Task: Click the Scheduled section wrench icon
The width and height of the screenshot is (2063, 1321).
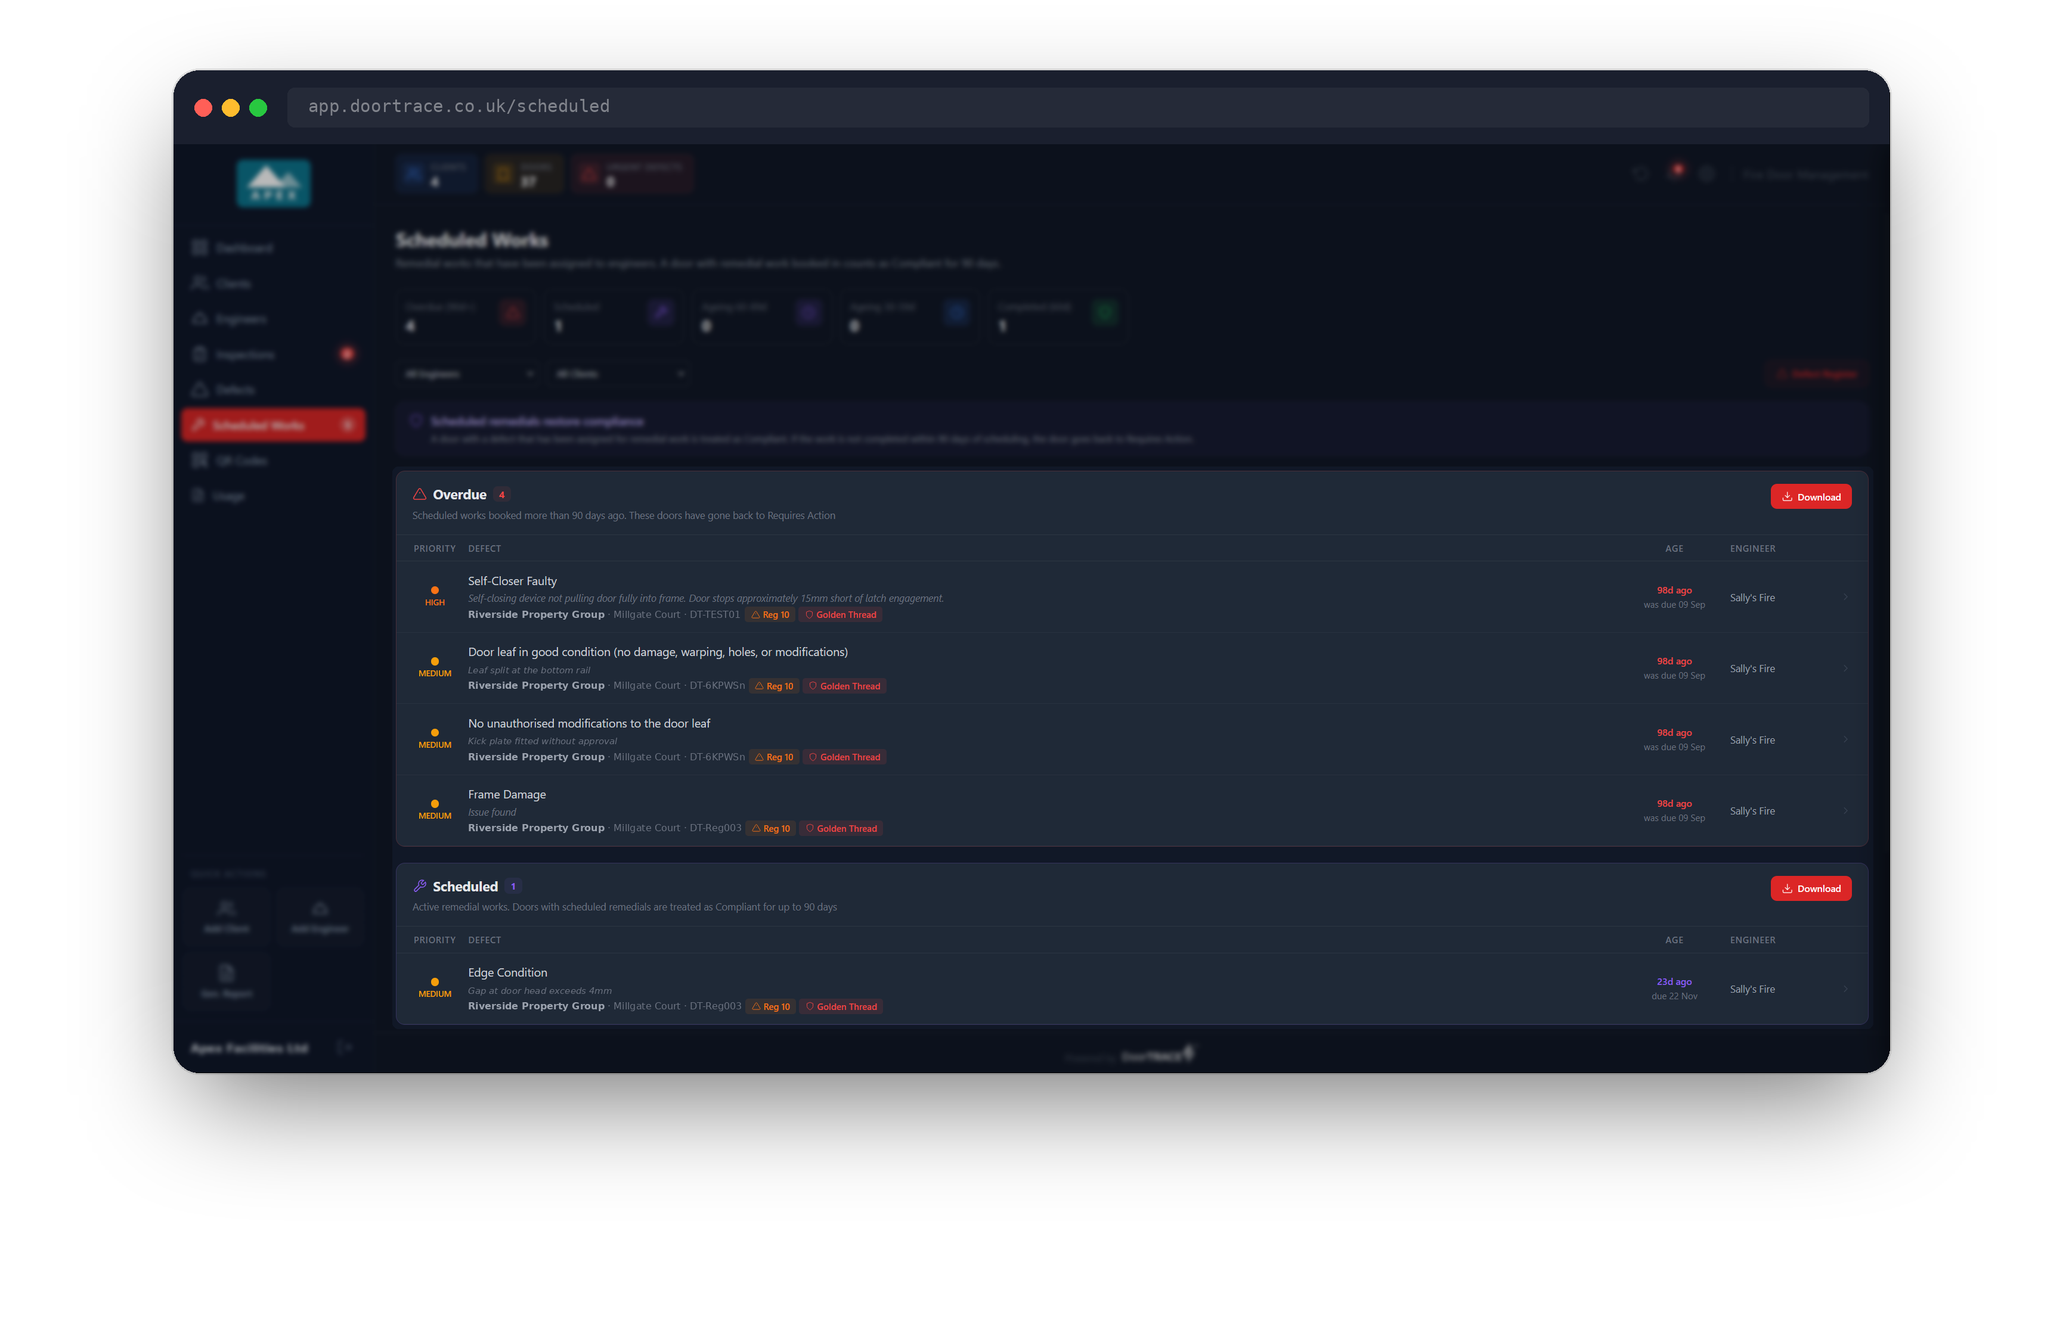Action: 420,886
